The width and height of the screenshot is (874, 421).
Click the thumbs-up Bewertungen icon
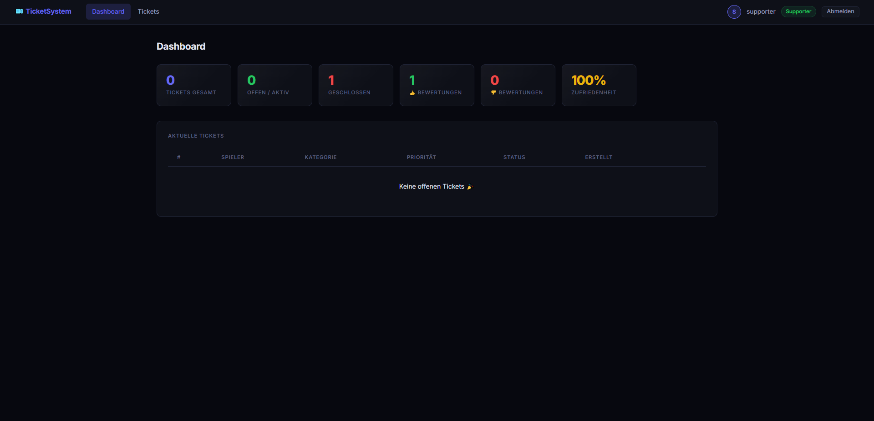(x=412, y=92)
